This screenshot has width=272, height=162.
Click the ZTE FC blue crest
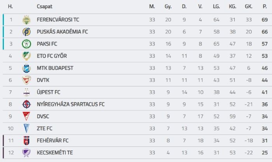coord(26,128)
